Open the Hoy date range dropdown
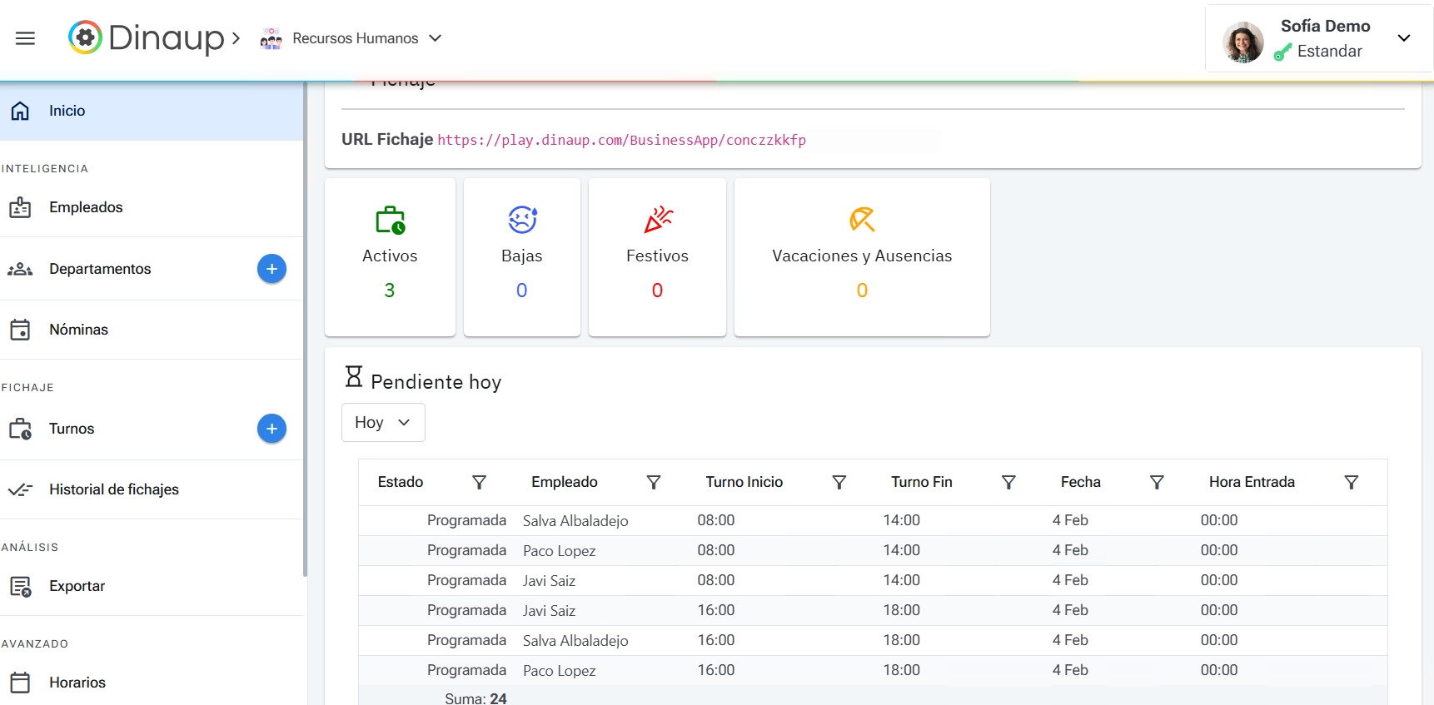 [383, 423]
